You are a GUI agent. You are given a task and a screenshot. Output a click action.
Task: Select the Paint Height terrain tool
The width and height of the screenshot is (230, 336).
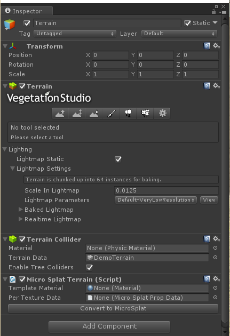pos(77,113)
